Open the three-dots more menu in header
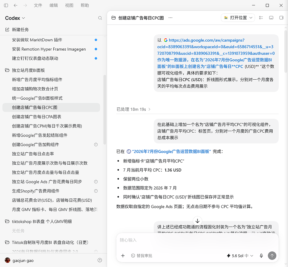Screen dimensions: 288x267 tap(171, 18)
